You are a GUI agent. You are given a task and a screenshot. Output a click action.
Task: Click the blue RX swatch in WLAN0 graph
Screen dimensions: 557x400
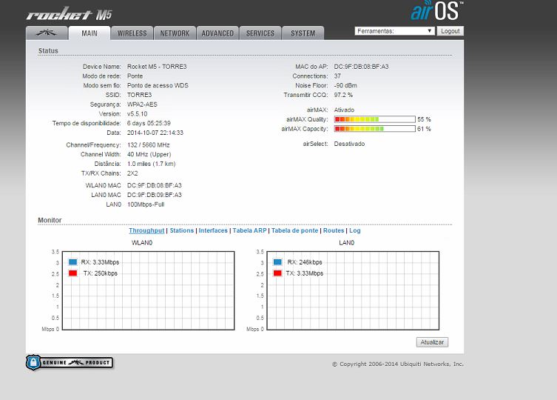click(x=72, y=262)
